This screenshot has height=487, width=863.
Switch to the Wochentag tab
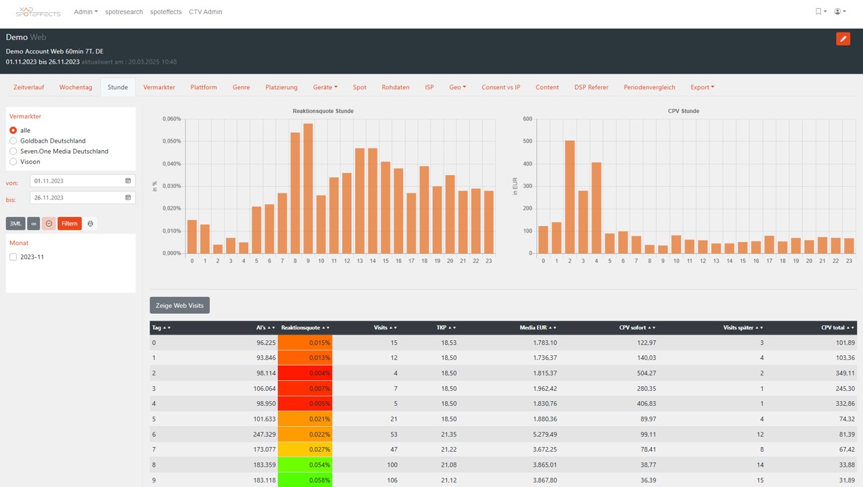76,87
